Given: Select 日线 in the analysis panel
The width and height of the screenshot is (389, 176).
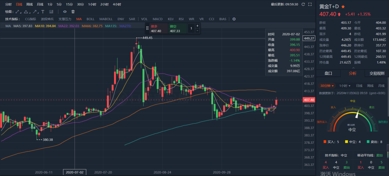Looking at the screenshot, I should [x=359, y=86].
